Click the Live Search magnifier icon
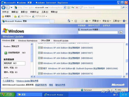Image resolution: width=129 pixels, height=97 pixels. (124, 8)
